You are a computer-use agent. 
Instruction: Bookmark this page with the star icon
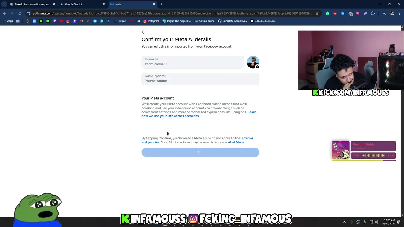[317, 13]
